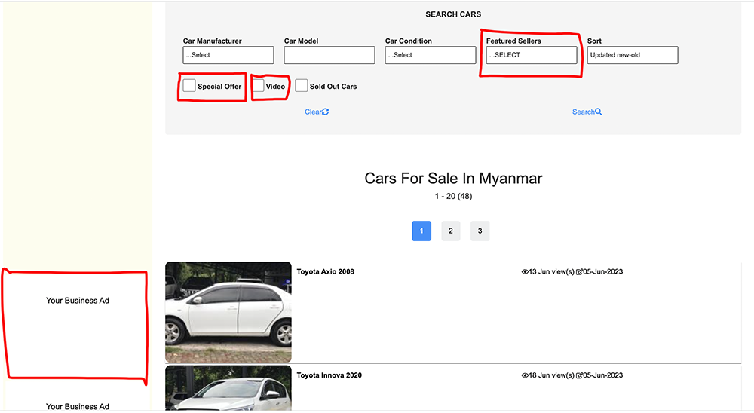Screen dimensions: 754x413
Task: Click the result count text 1 - 20 (48)
Action: coord(453,196)
